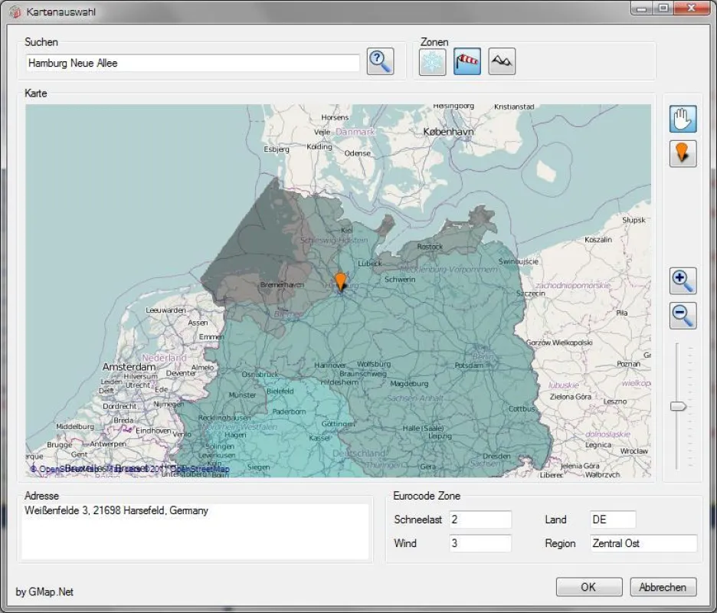Click the Szczecin label on map
This screenshot has width=717, height=613.
[x=530, y=293]
